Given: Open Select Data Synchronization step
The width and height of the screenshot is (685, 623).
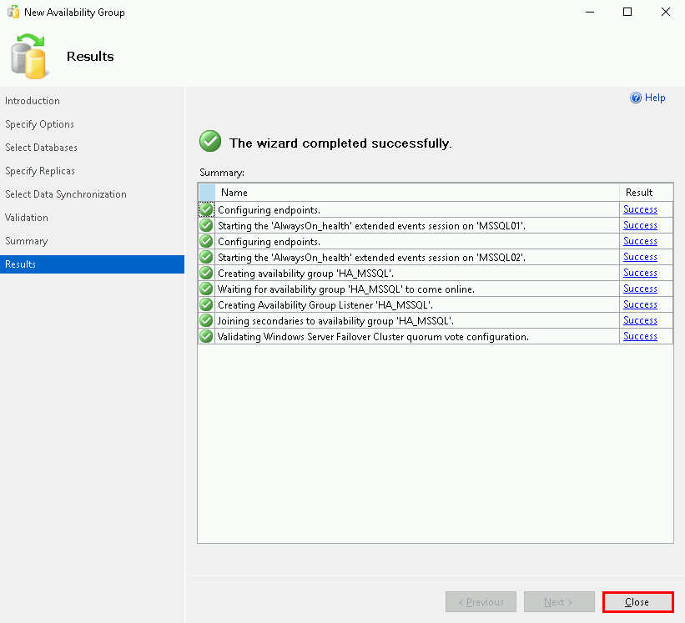Looking at the screenshot, I should pyautogui.click(x=66, y=194).
